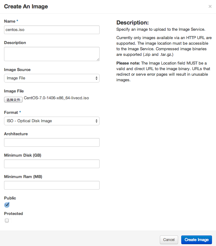Click the Minimum Ram (MB) field
This screenshot has width=216, height=246.
52,185
